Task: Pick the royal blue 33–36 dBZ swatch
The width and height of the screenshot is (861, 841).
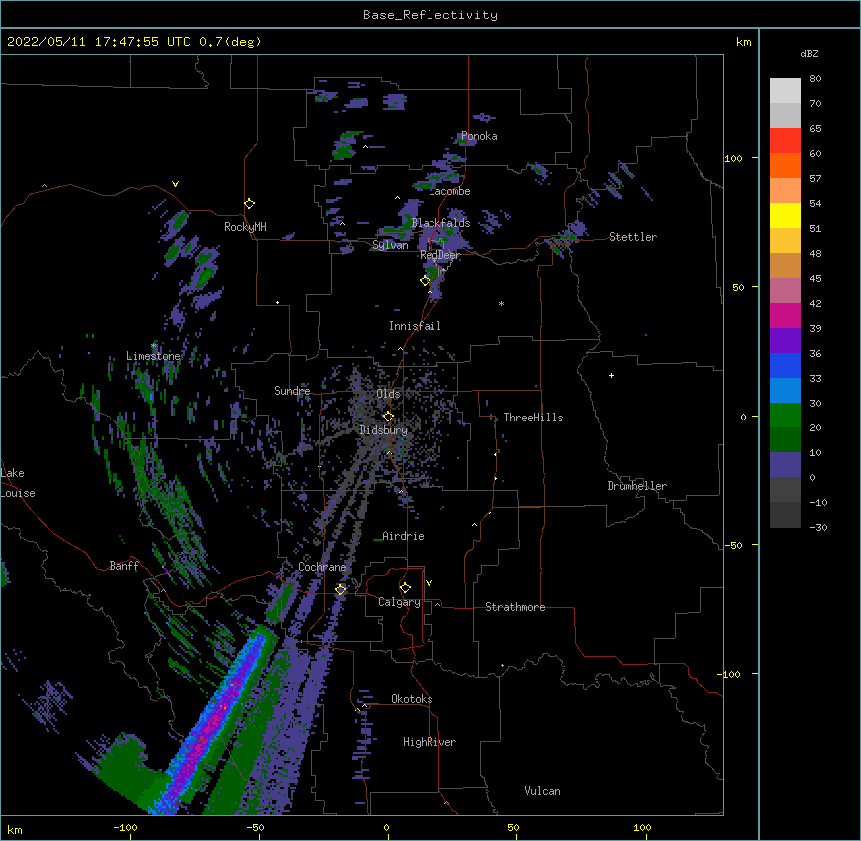Action: tap(785, 365)
